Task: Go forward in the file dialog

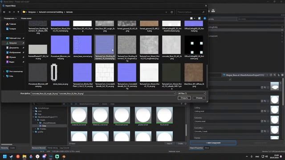Action: [9, 12]
